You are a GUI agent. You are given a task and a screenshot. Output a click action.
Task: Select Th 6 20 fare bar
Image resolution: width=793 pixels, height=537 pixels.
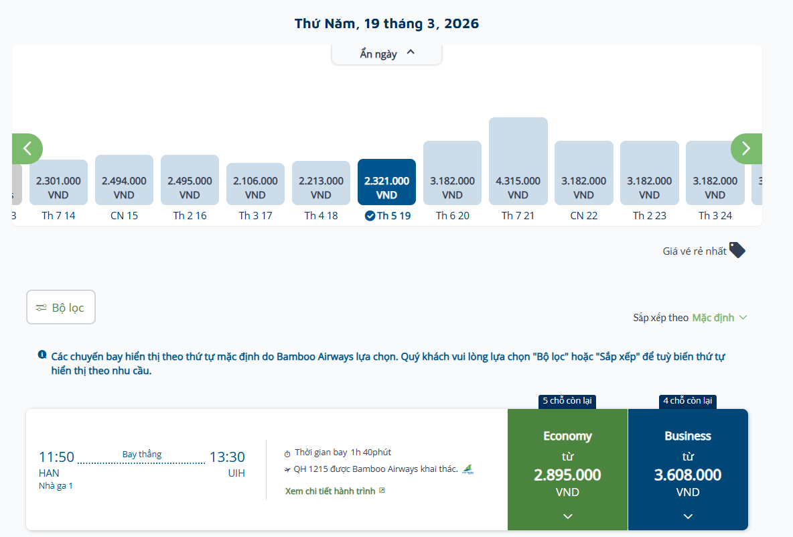(x=452, y=173)
